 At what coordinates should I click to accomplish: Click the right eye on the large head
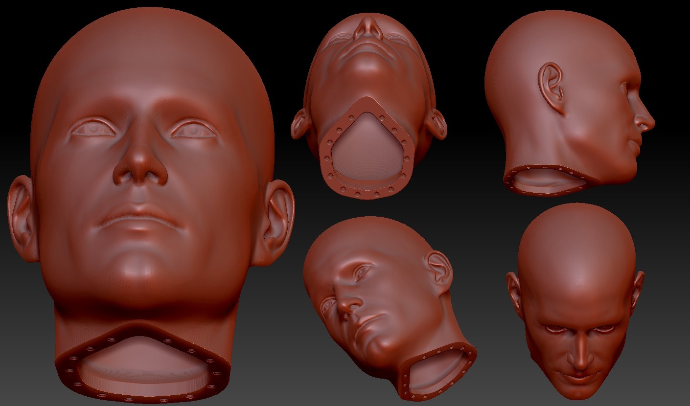click(193, 131)
